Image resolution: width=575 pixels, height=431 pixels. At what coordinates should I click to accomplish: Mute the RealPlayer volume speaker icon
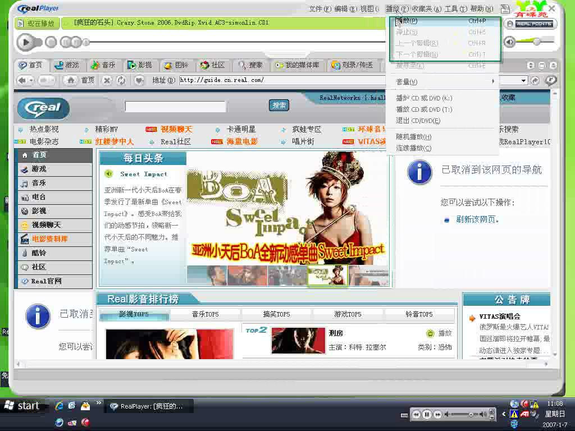[x=510, y=42]
